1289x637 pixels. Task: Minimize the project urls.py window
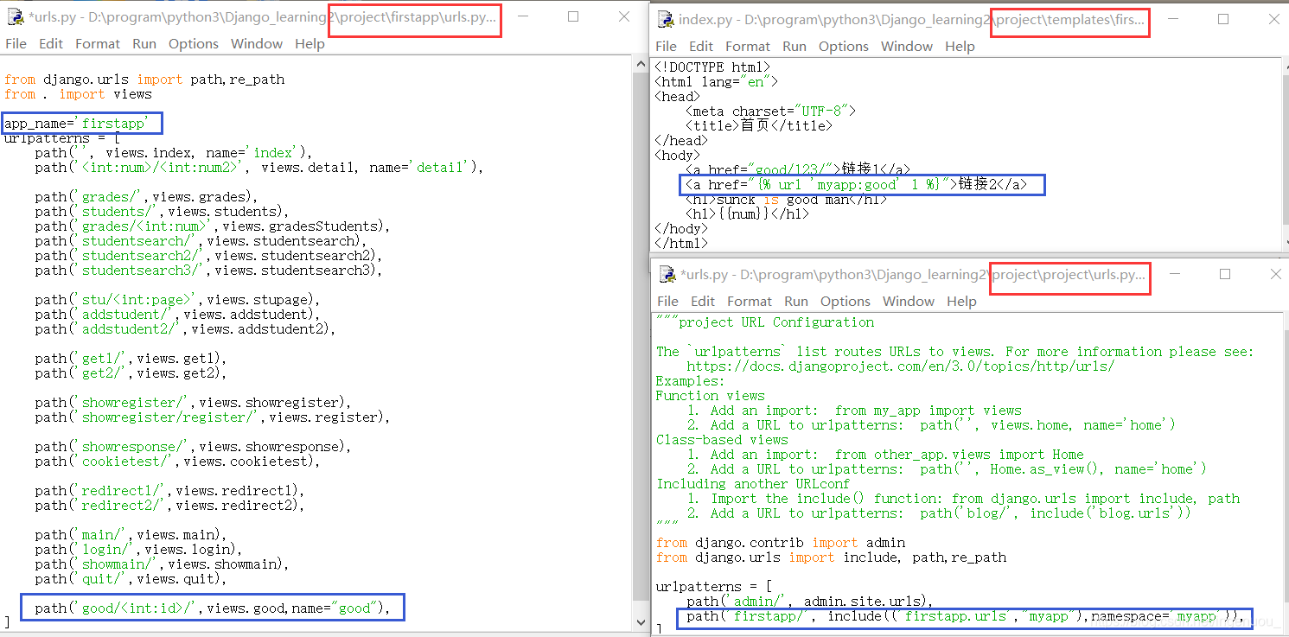point(1174,274)
